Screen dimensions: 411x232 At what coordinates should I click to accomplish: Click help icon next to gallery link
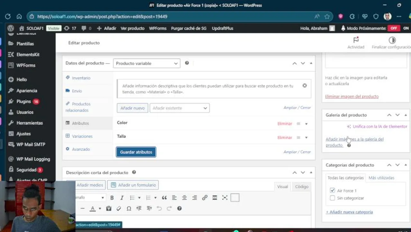(349, 145)
